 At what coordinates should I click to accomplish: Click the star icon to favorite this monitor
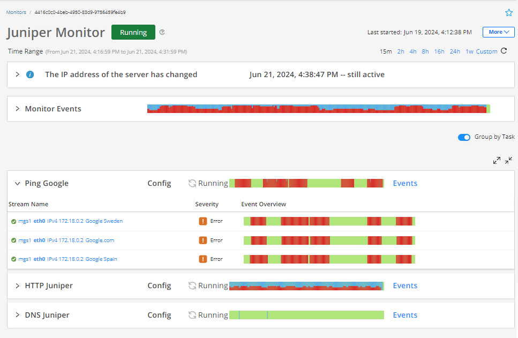coord(508,12)
